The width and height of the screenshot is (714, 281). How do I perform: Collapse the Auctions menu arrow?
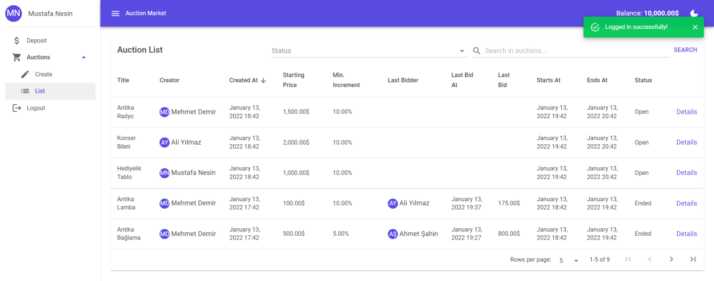pos(84,57)
